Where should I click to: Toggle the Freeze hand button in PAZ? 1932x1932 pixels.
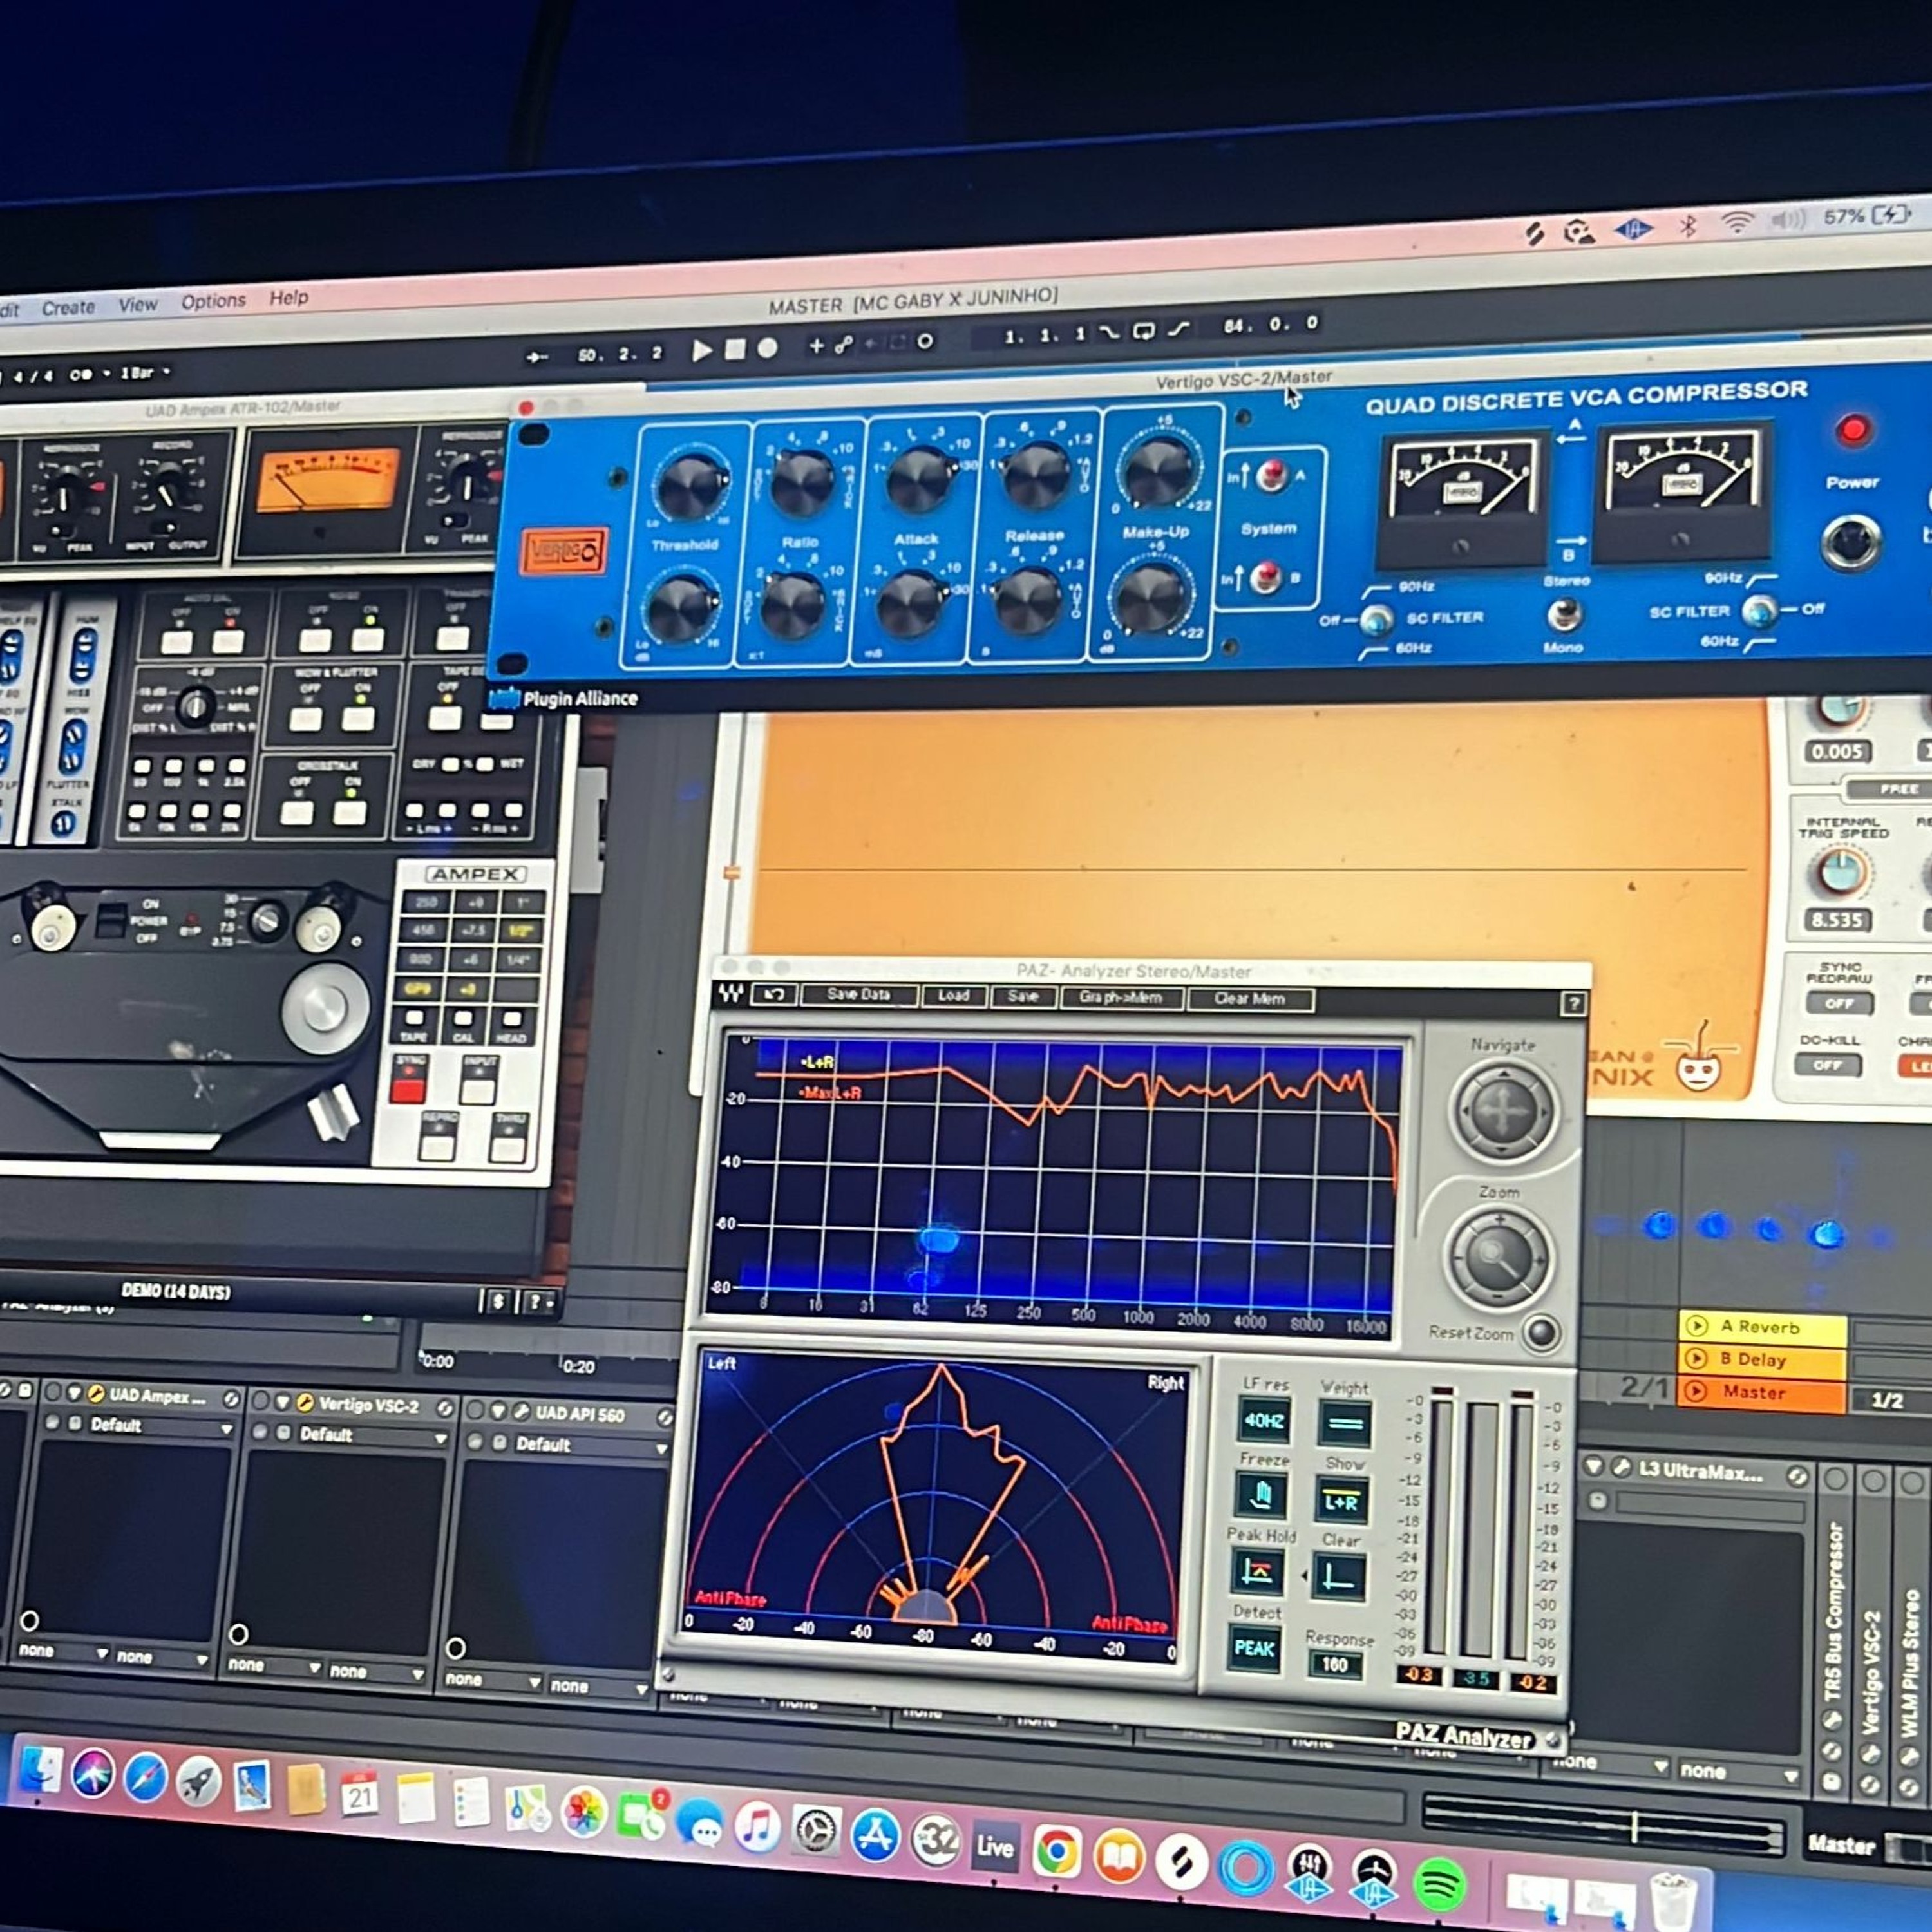(x=1260, y=1496)
